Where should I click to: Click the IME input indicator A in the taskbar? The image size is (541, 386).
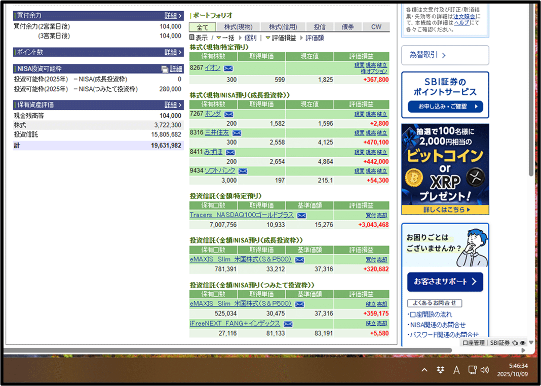click(x=456, y=370)
